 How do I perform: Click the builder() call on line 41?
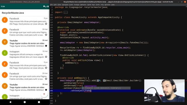pos(136,80)
